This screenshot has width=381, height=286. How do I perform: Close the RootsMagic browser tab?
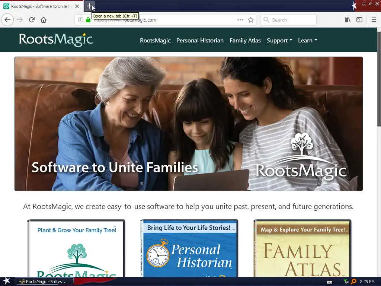click(77, 6)
